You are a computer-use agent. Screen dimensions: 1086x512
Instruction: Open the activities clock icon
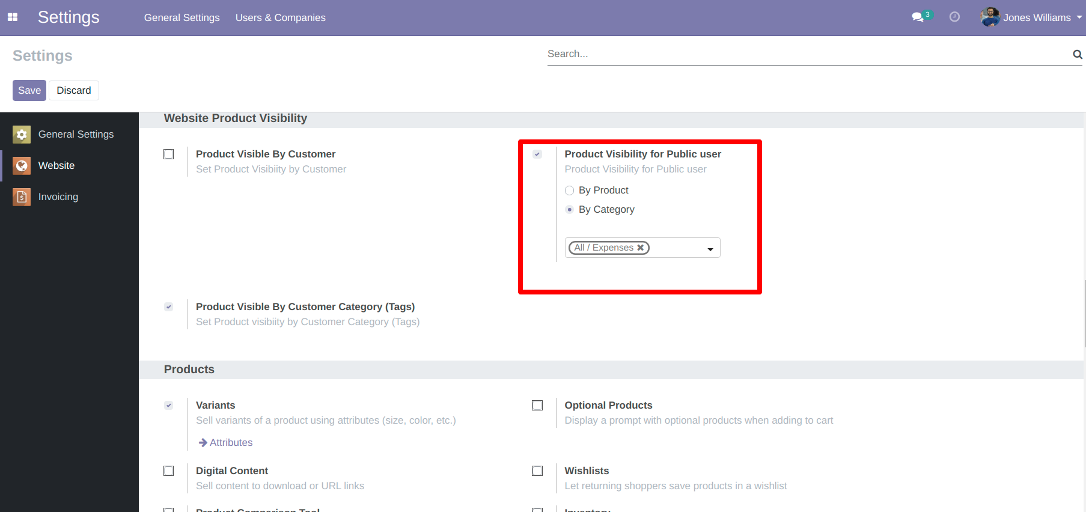tap(954, 17)
